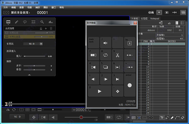The image size is (189, 124).
Task: Step back a frame with keypad 1
Action: (x=94, y=79)
